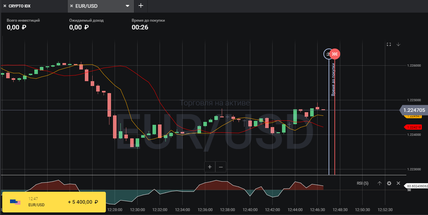Screen dimensions: 428x215
Task: Click the 1.226000 price axis label
Action: tap(414, 65)
